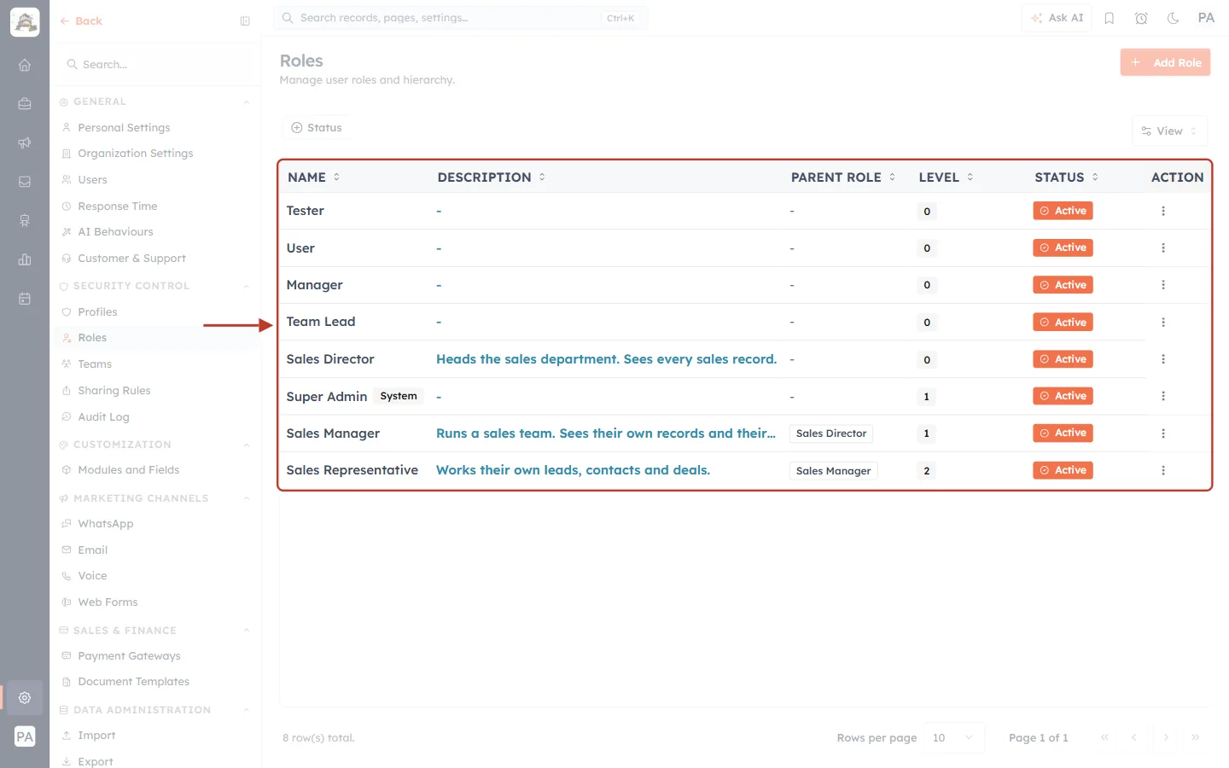Image resolution: width=1229 pixels, height=768 pixels.
Task: Click the Sales Representative role name
Action: [352, 470]
